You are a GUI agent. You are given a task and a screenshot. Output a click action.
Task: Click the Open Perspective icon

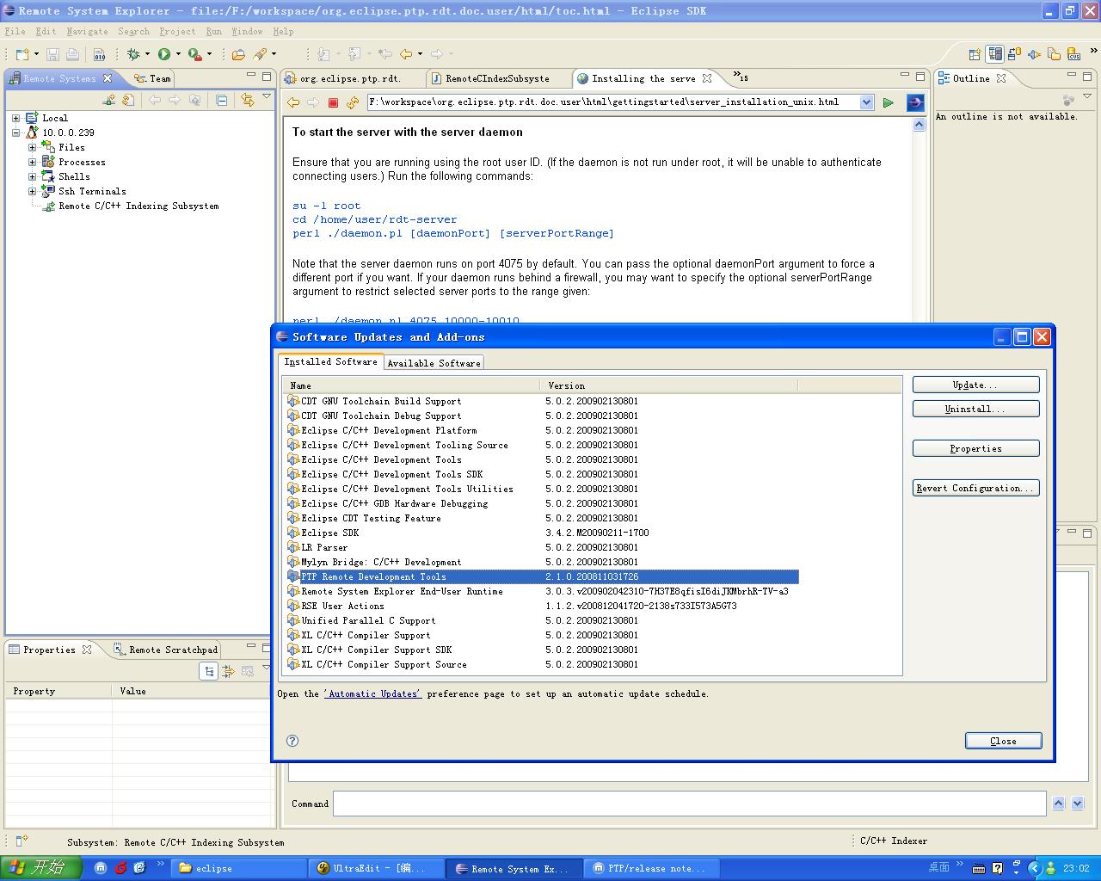click(x=975, y=54)
